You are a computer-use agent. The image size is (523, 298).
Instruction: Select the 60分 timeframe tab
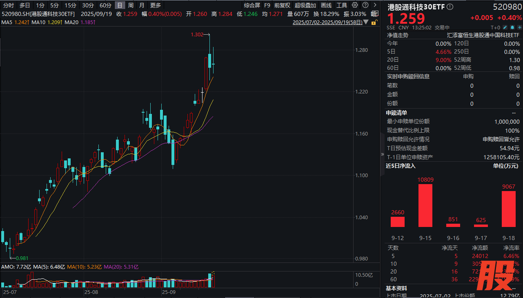[105, 5]
